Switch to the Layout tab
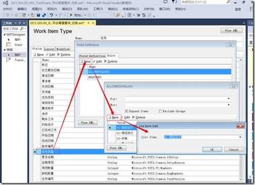The height and width of the screenshot is (185, 255). 49,49
